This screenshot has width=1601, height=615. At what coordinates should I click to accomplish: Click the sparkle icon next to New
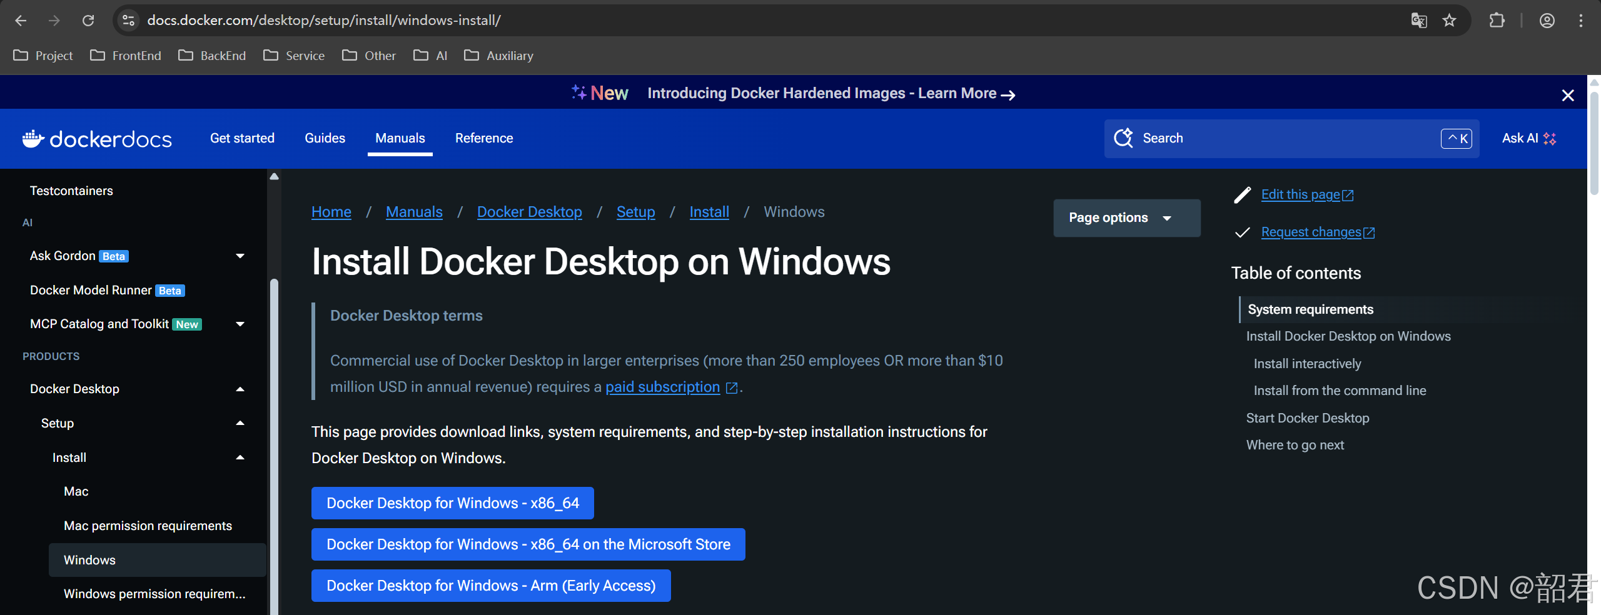click(578, 92)
